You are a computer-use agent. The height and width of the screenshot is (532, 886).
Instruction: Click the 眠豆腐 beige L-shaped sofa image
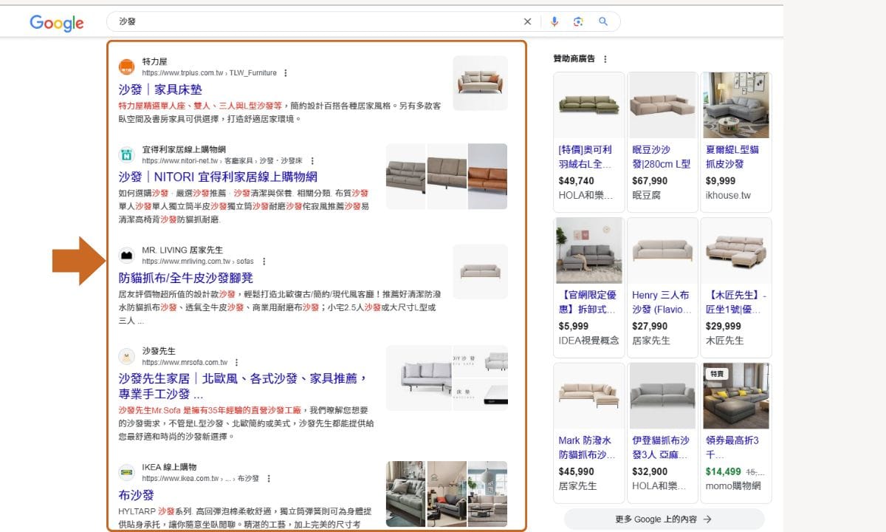[662, 105]
